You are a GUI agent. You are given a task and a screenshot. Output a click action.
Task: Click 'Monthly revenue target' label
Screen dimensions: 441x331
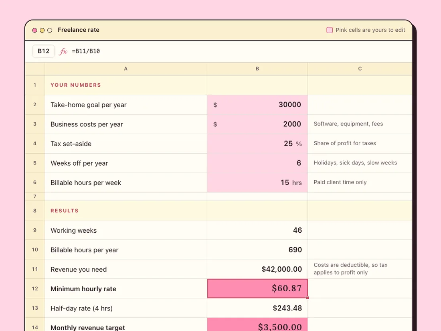(88, 328)
